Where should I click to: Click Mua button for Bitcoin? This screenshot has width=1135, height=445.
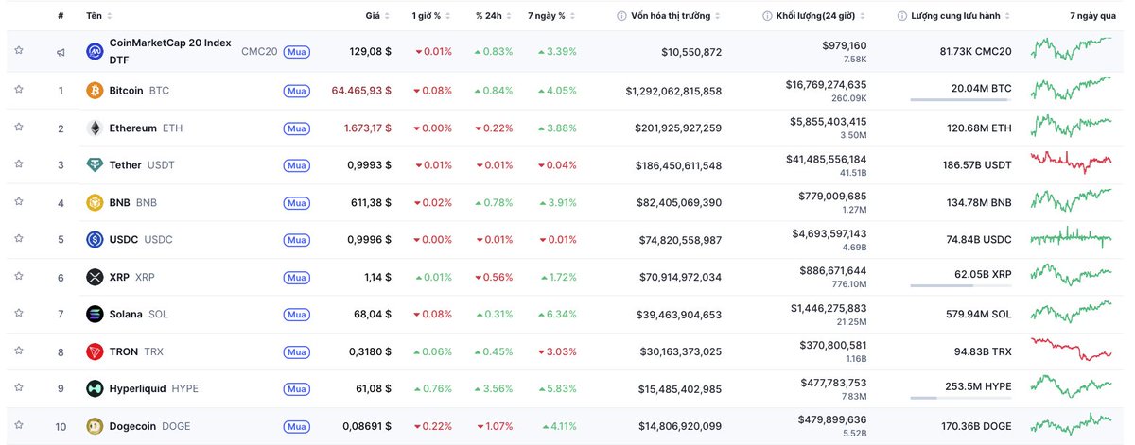click(x=297, y=91)
